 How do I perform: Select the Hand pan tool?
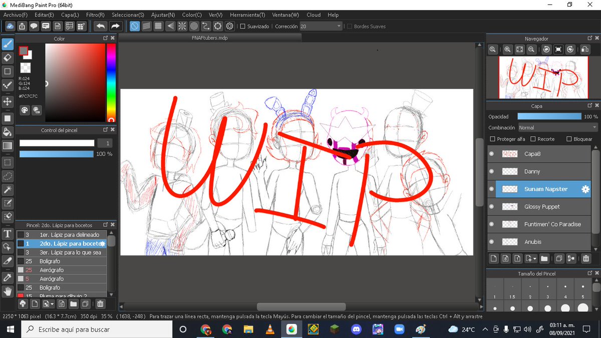coord(8,291)
